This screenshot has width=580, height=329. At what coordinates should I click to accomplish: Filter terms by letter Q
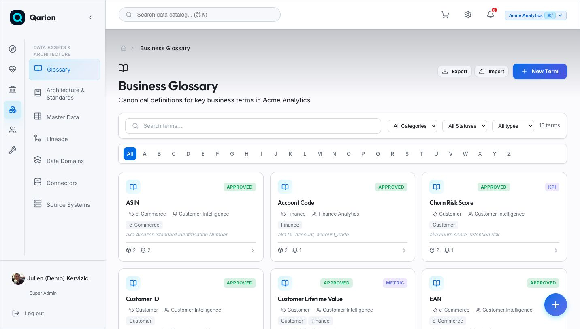click(x=378, y=154)
